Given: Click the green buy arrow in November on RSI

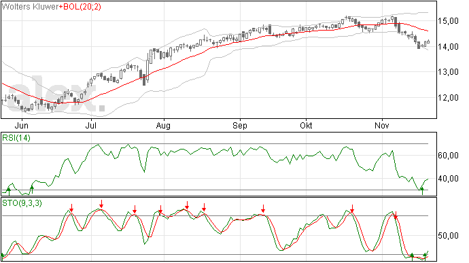Looking at the screenshot, I should point(422,191).
